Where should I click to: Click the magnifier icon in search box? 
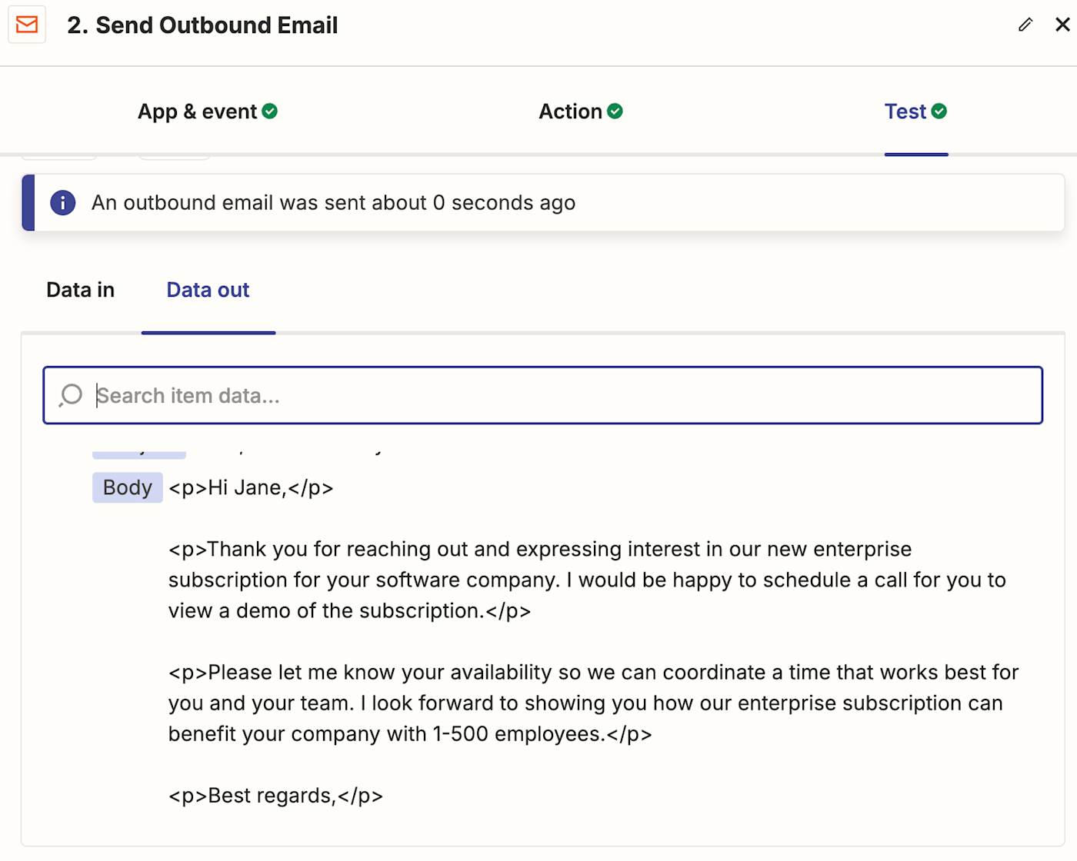71,395
